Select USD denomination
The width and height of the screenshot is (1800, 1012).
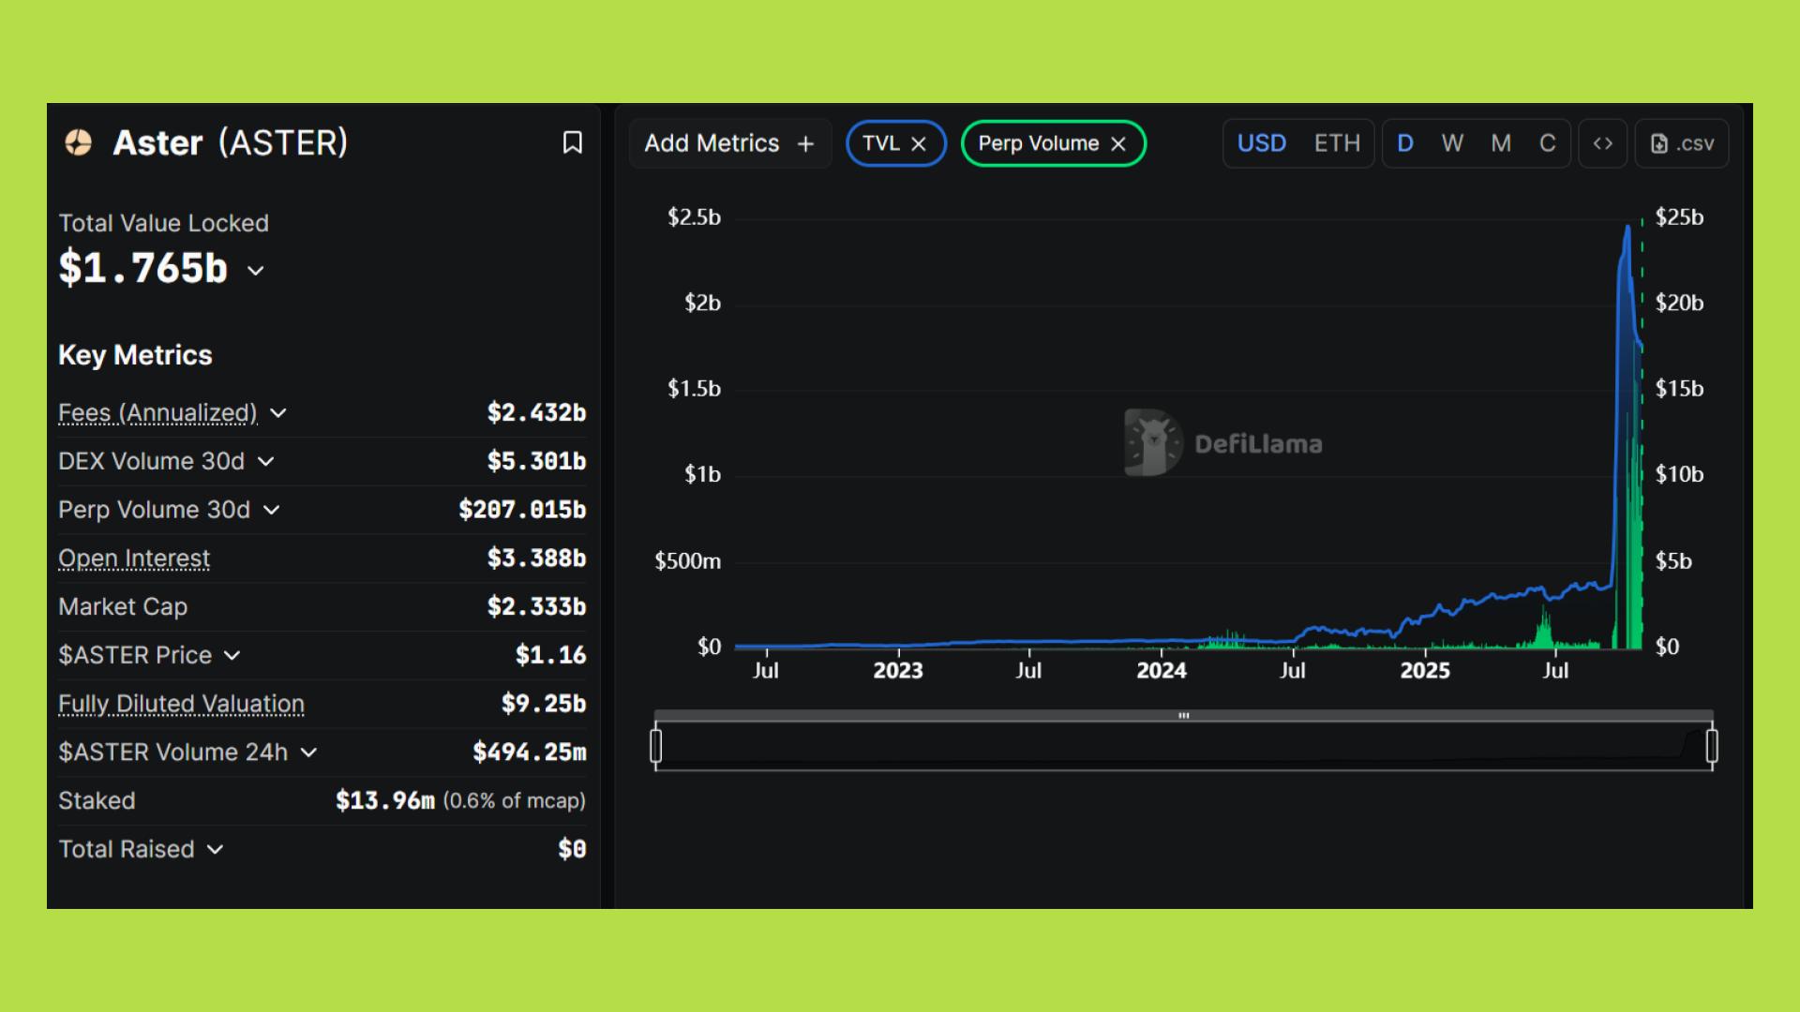(1261, 143)
